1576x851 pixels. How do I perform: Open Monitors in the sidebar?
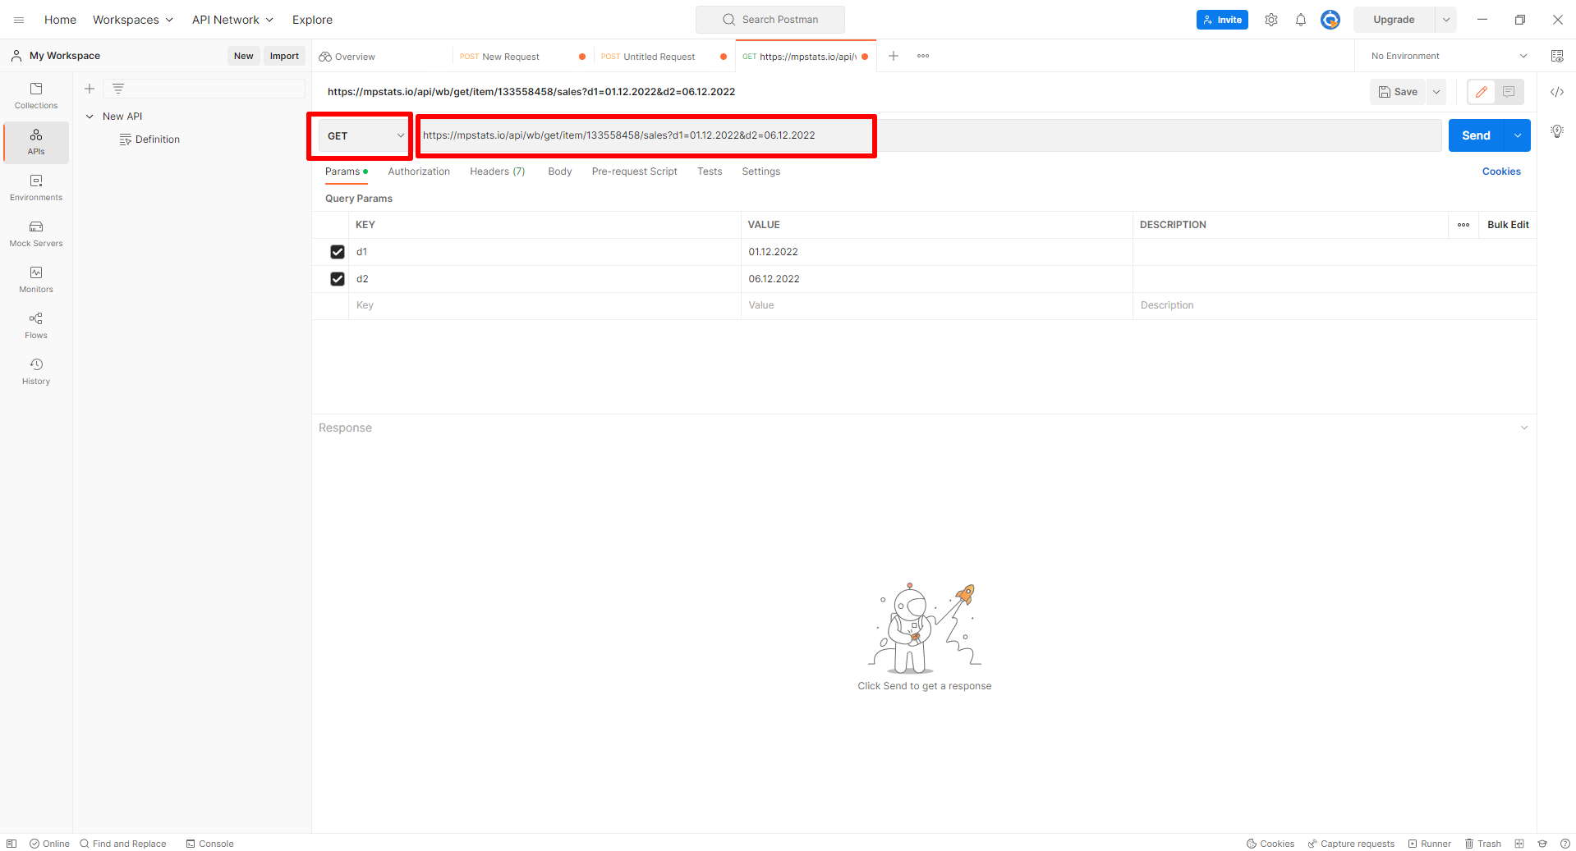(36, 279)
